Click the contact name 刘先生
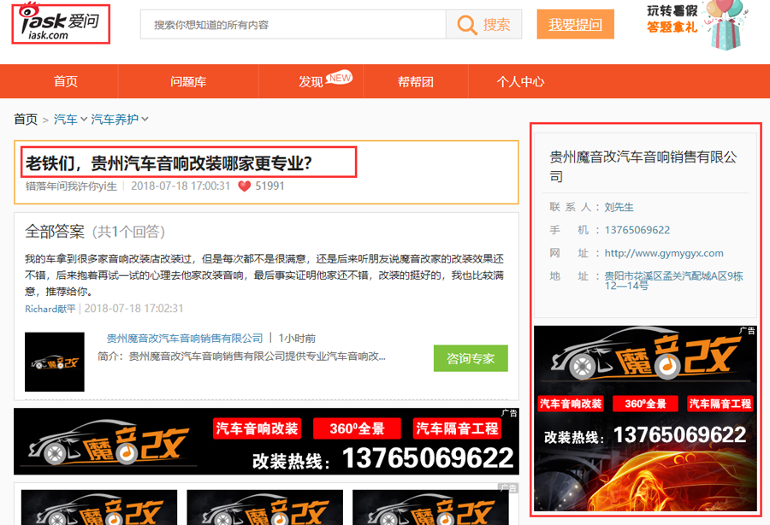The image size is (770, 525). (619, 207)
